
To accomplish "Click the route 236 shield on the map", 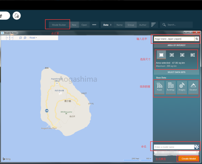I will tap(47, 110).
